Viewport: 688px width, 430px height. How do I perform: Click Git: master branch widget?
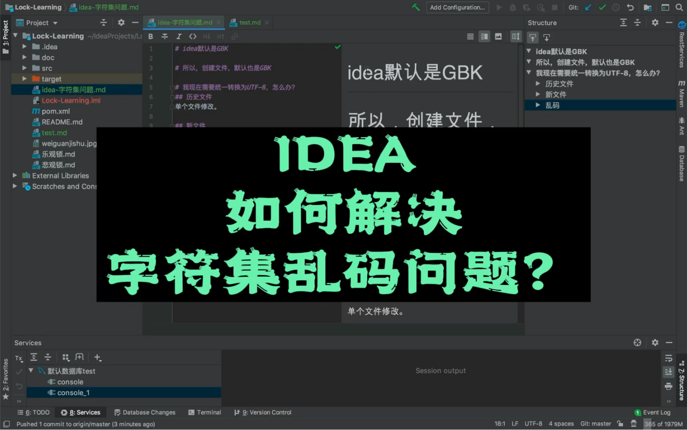pyautogui.click(x=595, y=424)
